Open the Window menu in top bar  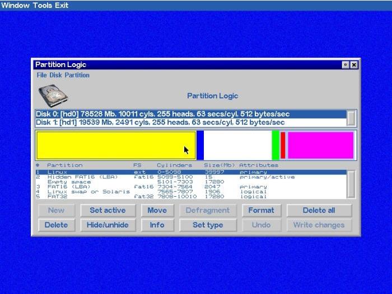(x=15, y=5)
